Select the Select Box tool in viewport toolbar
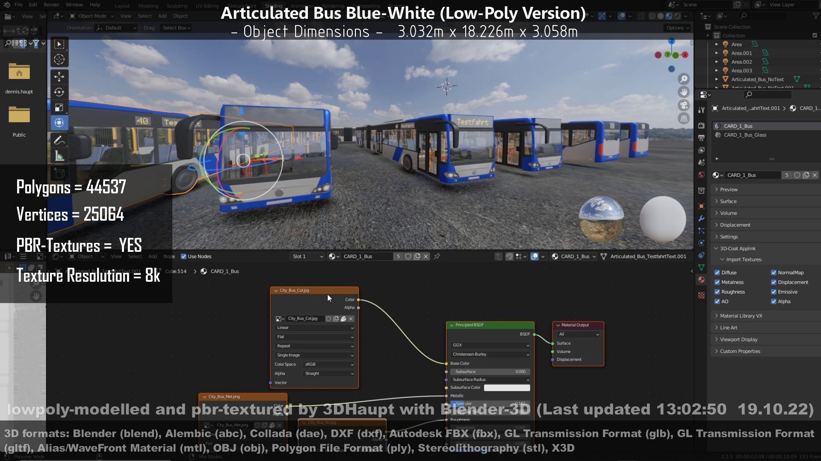Viewport: 821px width, 461px height. tap(59, 44)
